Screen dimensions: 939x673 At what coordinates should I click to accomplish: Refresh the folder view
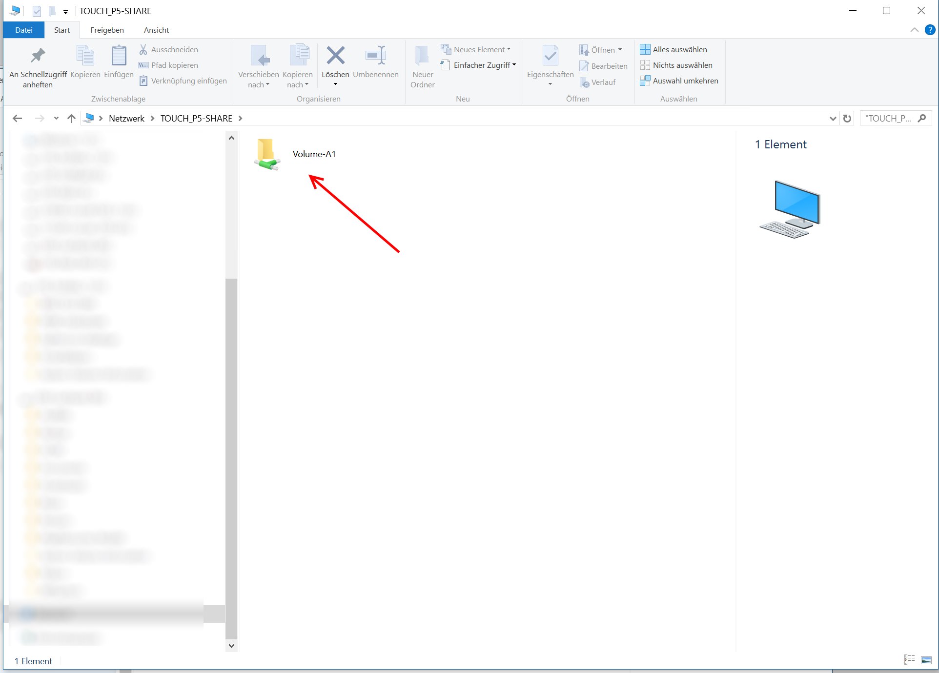click(847, 118)
